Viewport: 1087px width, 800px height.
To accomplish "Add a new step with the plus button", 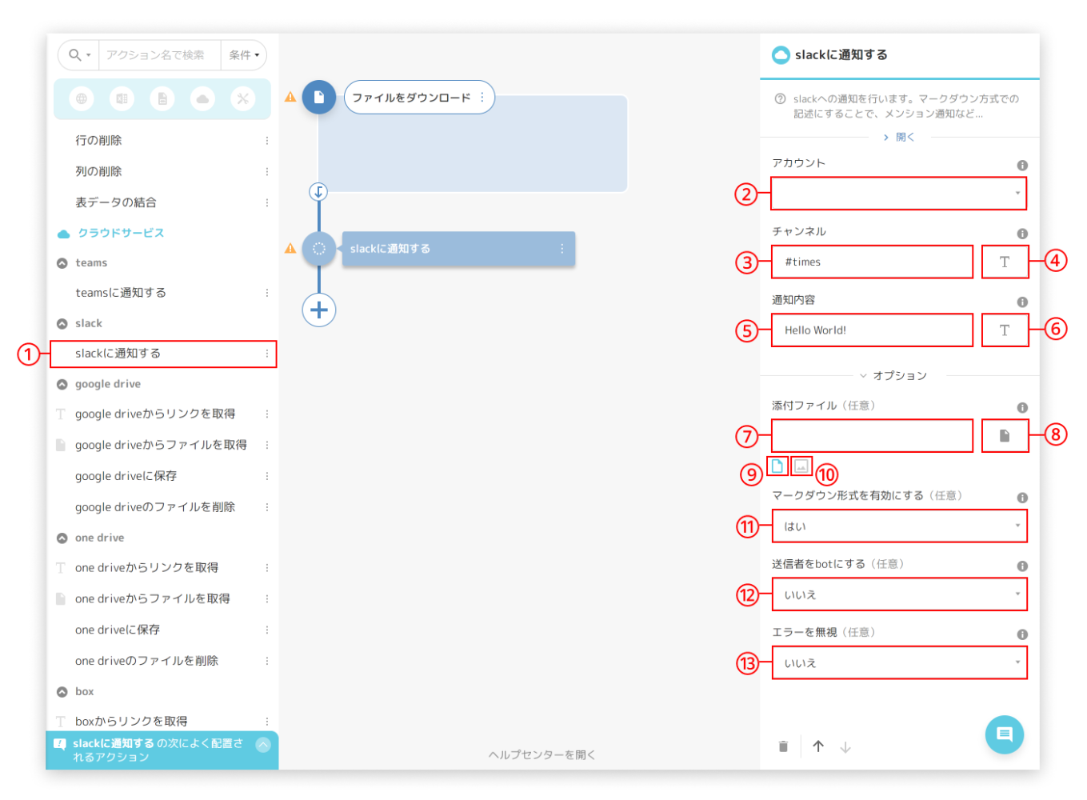I will [x=319, y=310].
